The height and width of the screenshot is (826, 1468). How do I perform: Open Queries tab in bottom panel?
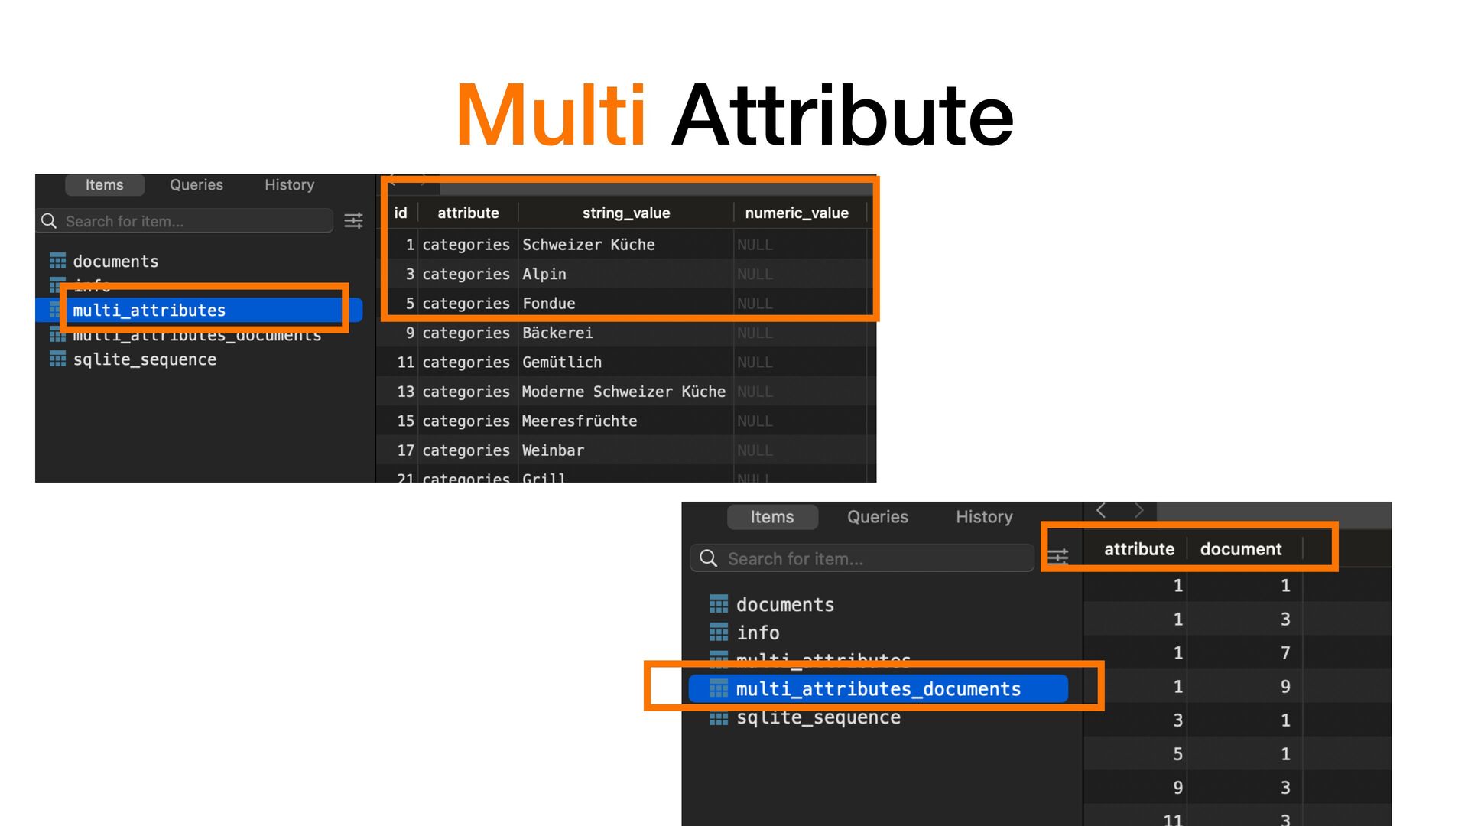[877, 517]
